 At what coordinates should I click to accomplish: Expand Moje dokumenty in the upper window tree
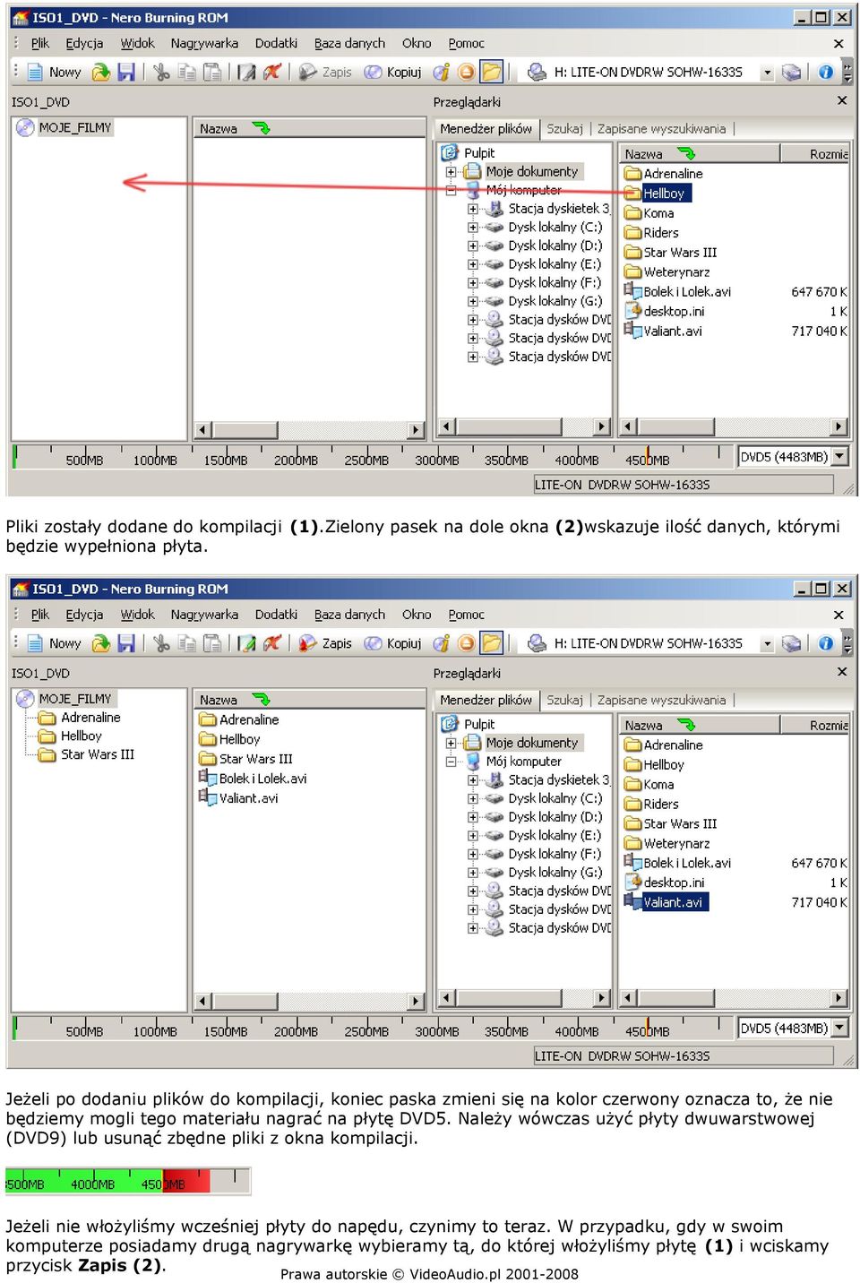tap(451, 172)
